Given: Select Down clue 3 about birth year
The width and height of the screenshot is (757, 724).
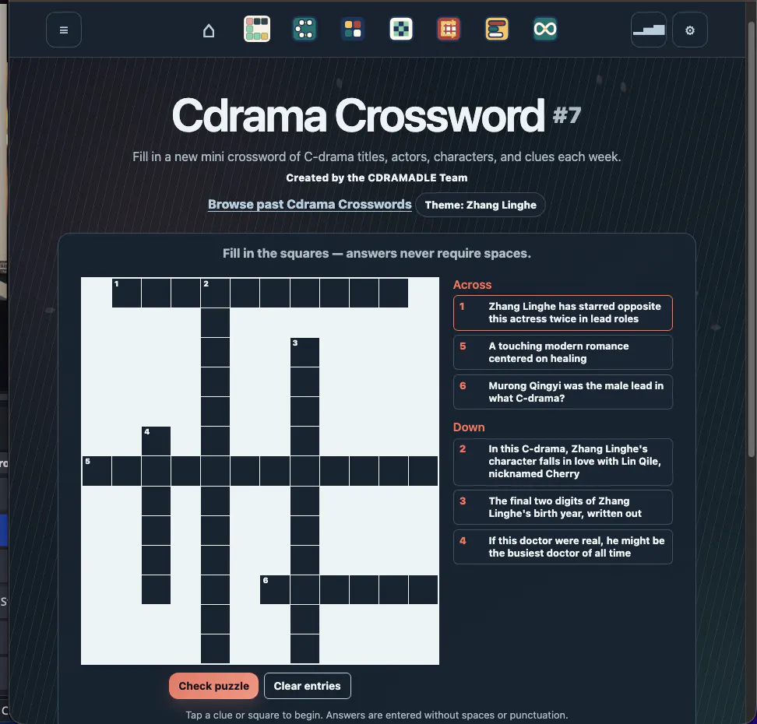Looking at the screenshot, I should pos(562,508).
